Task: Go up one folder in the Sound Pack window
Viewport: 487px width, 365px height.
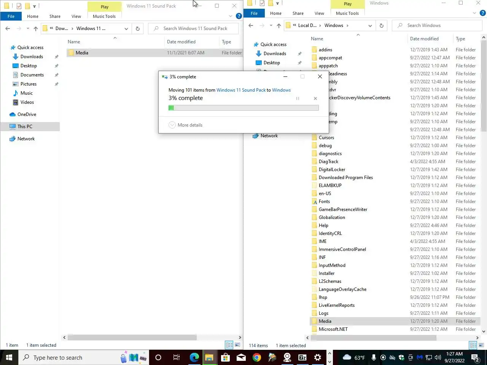Action: pyautogui.click(x=36, y=29)
